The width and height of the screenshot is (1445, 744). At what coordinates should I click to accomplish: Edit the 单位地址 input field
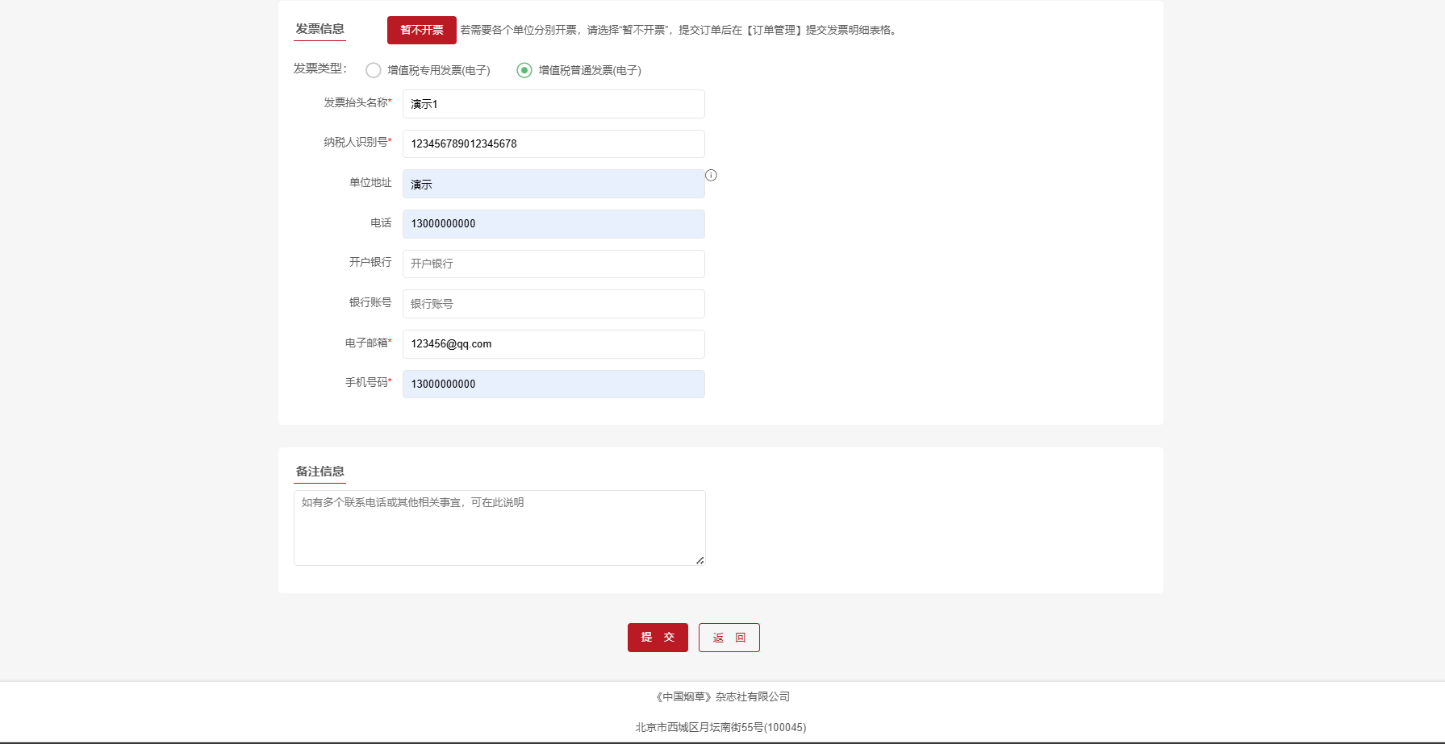coord(553,185)
